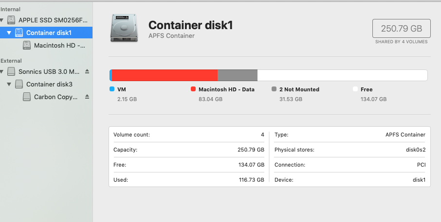This screenshot has width=441, height=222.
Task: Click the red segment of the usage bar
Action: [165, 75]
